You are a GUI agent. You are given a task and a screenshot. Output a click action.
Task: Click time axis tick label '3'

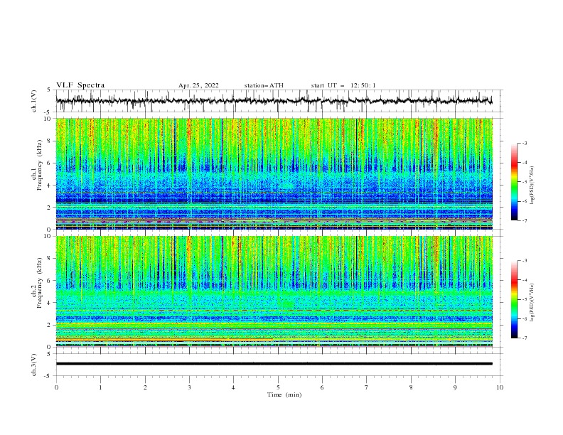click(189, 387)
